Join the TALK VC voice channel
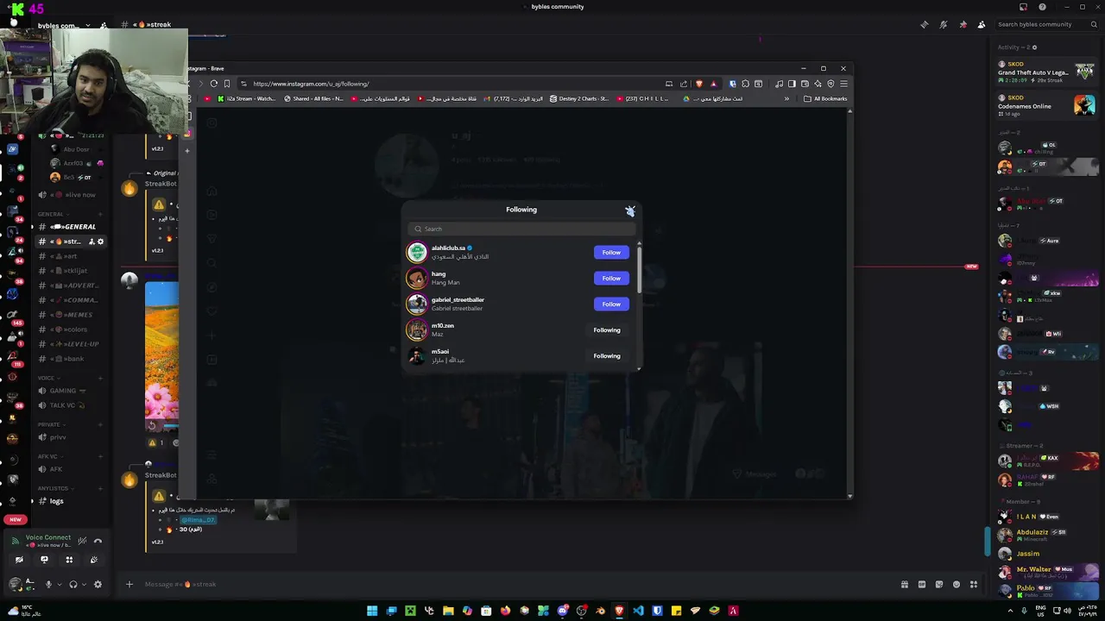 71,405
